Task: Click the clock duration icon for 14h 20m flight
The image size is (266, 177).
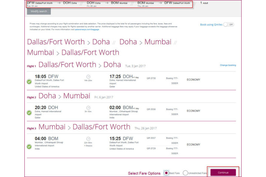Action: point(88,77)
